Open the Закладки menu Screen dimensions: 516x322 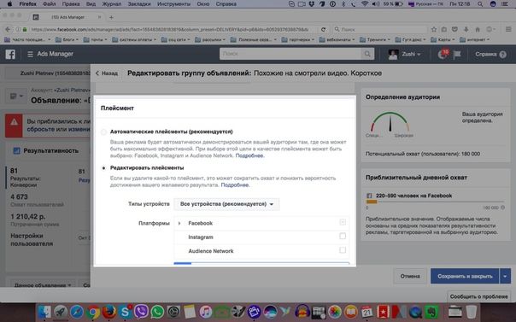pyautogui.click(x=139, y=4)
